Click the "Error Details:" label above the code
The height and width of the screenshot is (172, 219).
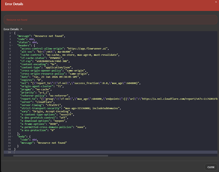[x=11, y=29]
